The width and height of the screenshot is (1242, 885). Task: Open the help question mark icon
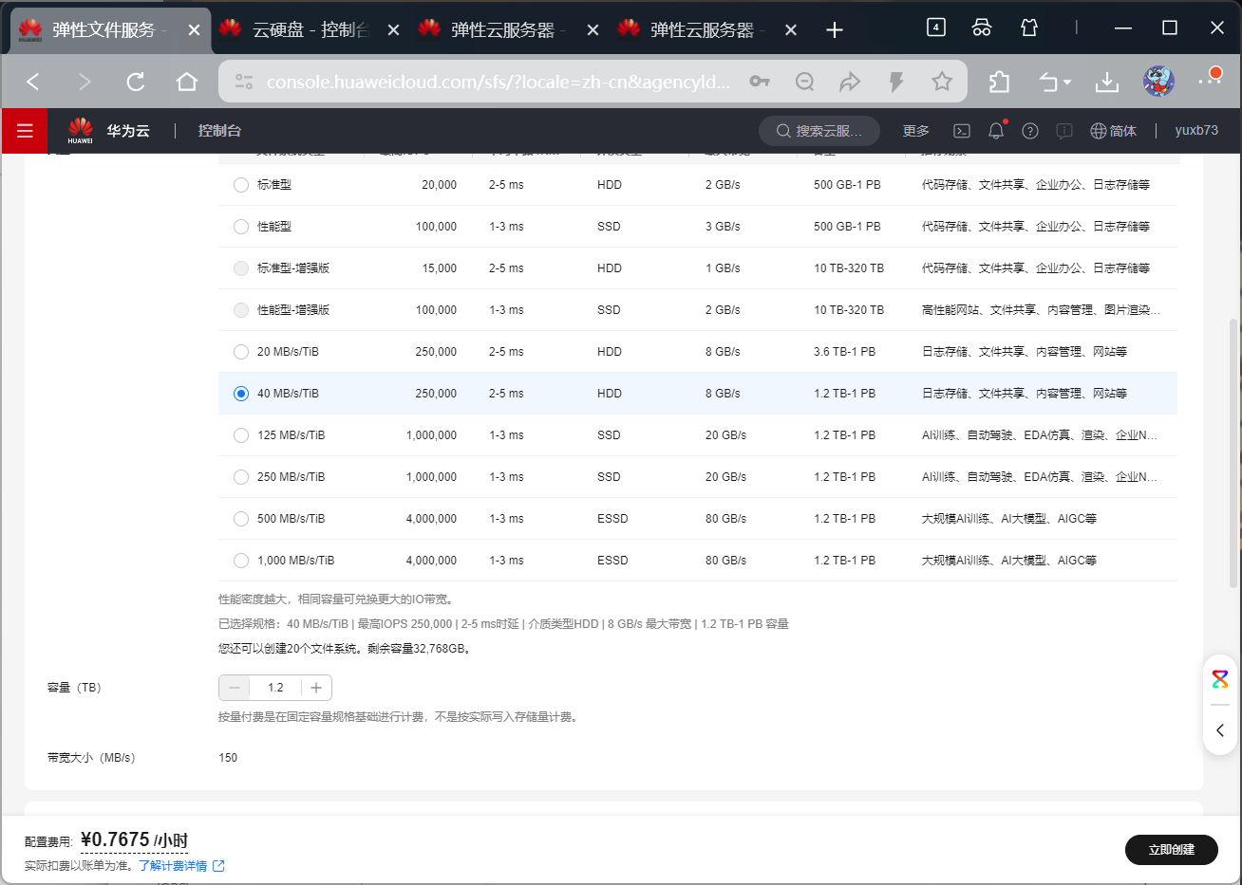click(x=1030, y=131)
